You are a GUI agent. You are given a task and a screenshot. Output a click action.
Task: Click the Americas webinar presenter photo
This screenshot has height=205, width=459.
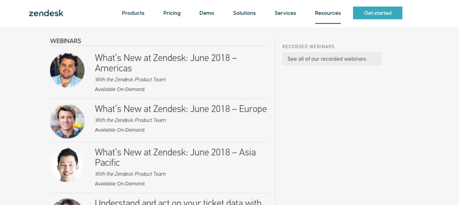pos(67,70)
